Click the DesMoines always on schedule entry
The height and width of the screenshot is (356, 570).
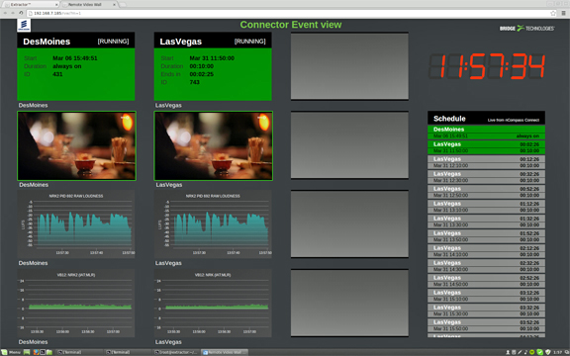(x=487, y=133)
